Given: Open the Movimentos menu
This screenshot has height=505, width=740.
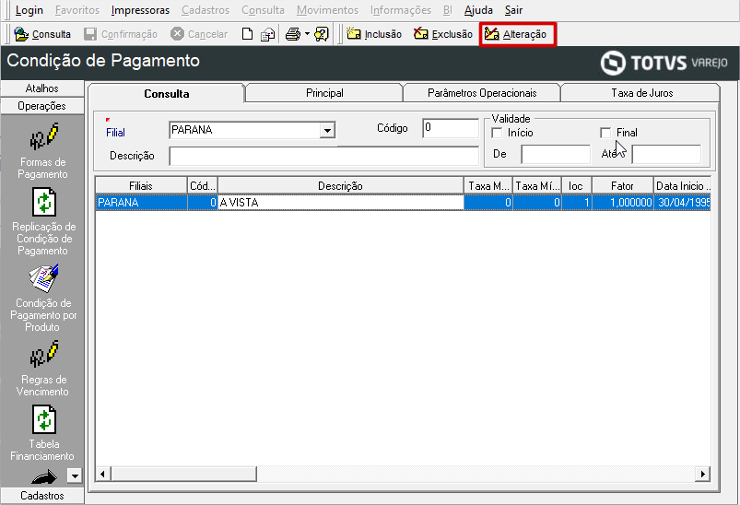Looking at the screenshot, I should coord(327,10).
